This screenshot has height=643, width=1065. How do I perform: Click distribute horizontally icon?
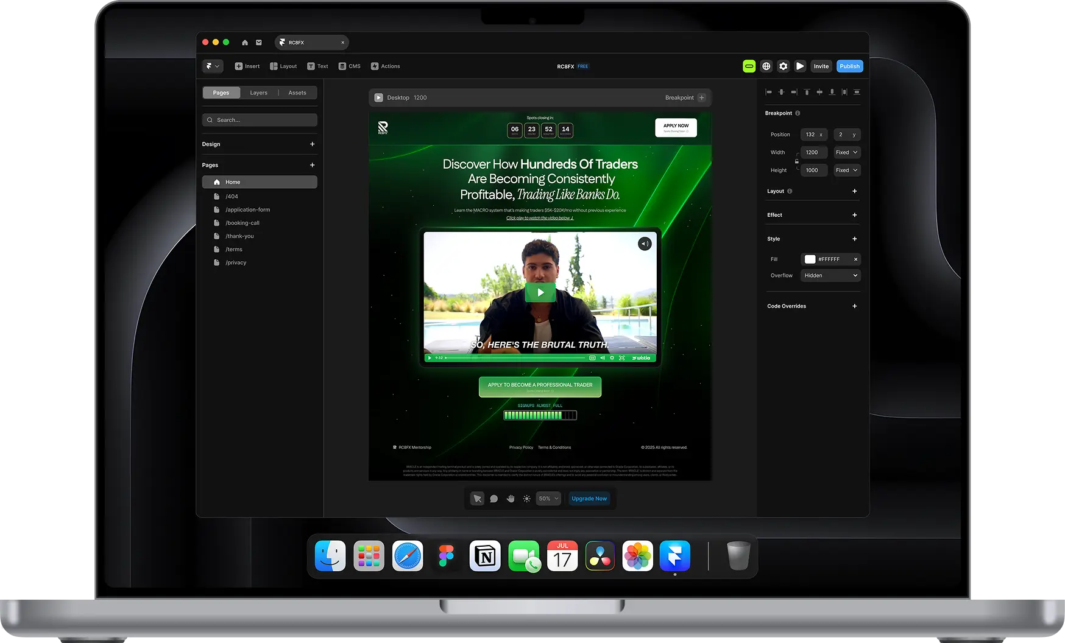(x=844, y=92)
